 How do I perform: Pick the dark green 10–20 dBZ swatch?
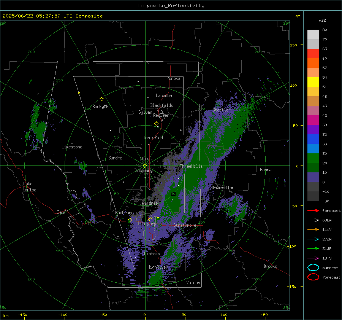coord(313,167)
